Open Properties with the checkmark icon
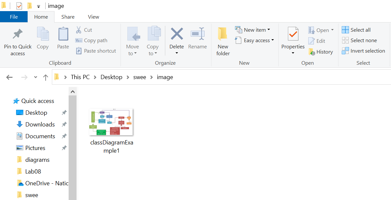Image resolution: width=391 pixels, height=200 pixels. (x=293, y=34)
